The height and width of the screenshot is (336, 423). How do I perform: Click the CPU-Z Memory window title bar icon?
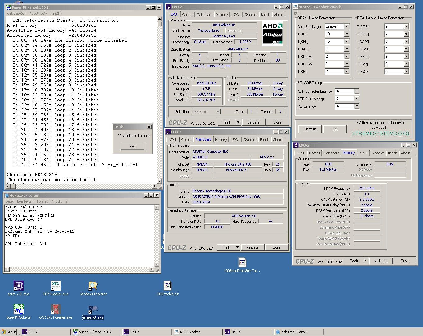pos(296,145)
